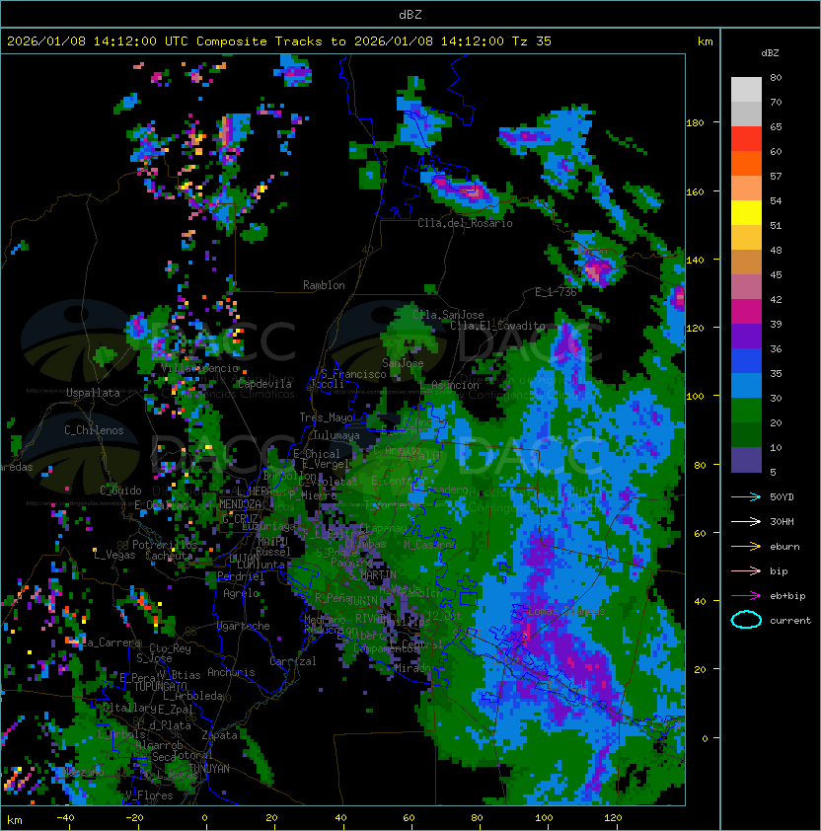Click the 'eburn' legend label
Viewport: 821px width, 831px height.
click(x=784, y=547)
